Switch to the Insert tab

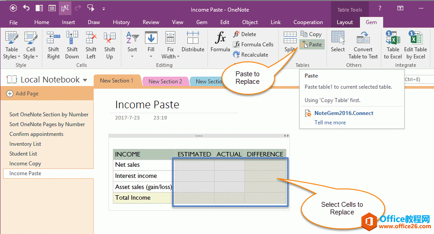tap(68, 22)
